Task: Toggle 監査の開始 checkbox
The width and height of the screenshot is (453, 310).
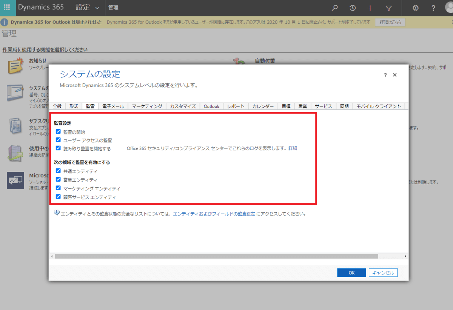Action: (x=58, y=132)
